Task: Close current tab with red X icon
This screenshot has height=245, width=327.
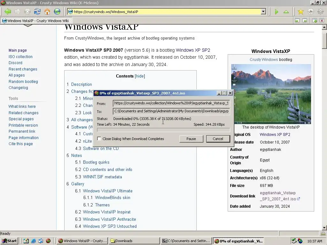Action: click(x=322, y=20)
